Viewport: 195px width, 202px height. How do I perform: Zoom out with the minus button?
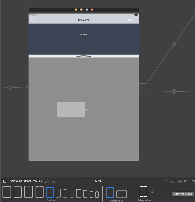88,181
